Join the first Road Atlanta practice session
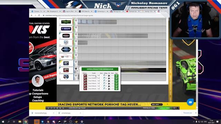Viewport: 221px width, 124px height. pyautogui.click(x=116, y=75)
